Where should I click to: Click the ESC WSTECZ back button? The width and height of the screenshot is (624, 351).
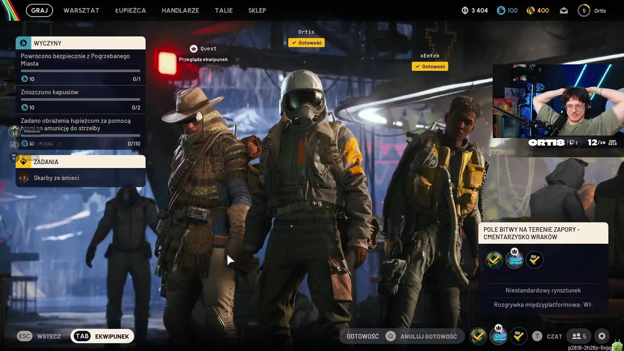tap(39, 336)
